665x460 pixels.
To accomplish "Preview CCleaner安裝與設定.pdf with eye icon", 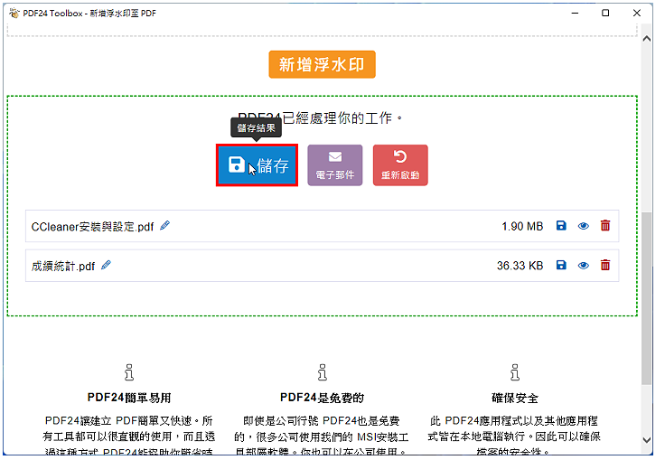I will coord(584,226).
